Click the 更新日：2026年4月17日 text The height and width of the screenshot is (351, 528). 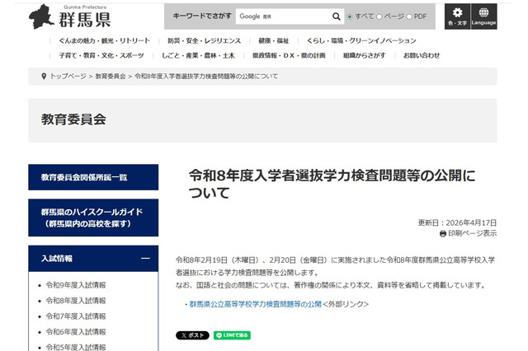pyautogui.click(x=457, y=223)
